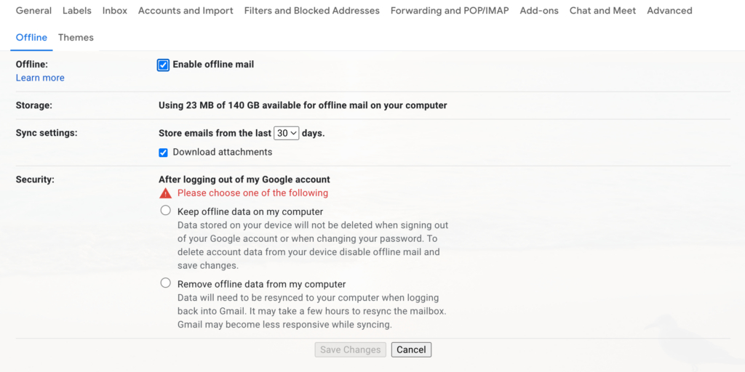Switch to the Themes tab
The height and width of the screenshot is (372, 745).
76,38
